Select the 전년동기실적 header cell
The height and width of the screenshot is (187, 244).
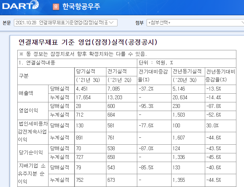click(188, 71)
